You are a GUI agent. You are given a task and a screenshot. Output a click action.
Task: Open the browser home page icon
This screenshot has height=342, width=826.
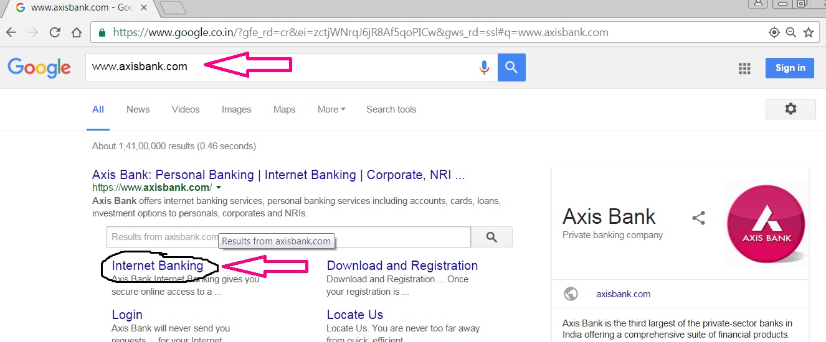coord(76,32)
